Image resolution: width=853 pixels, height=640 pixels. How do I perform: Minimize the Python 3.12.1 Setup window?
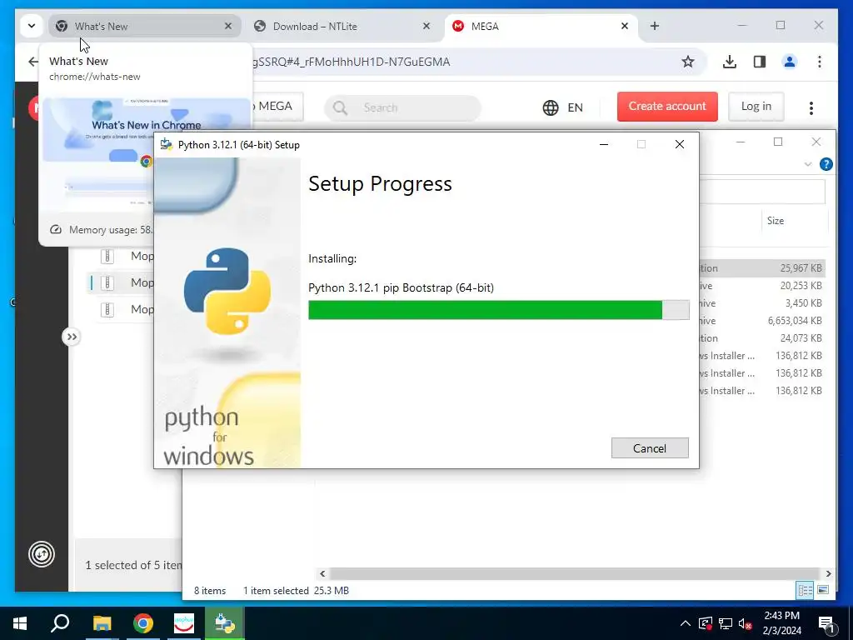604,144
